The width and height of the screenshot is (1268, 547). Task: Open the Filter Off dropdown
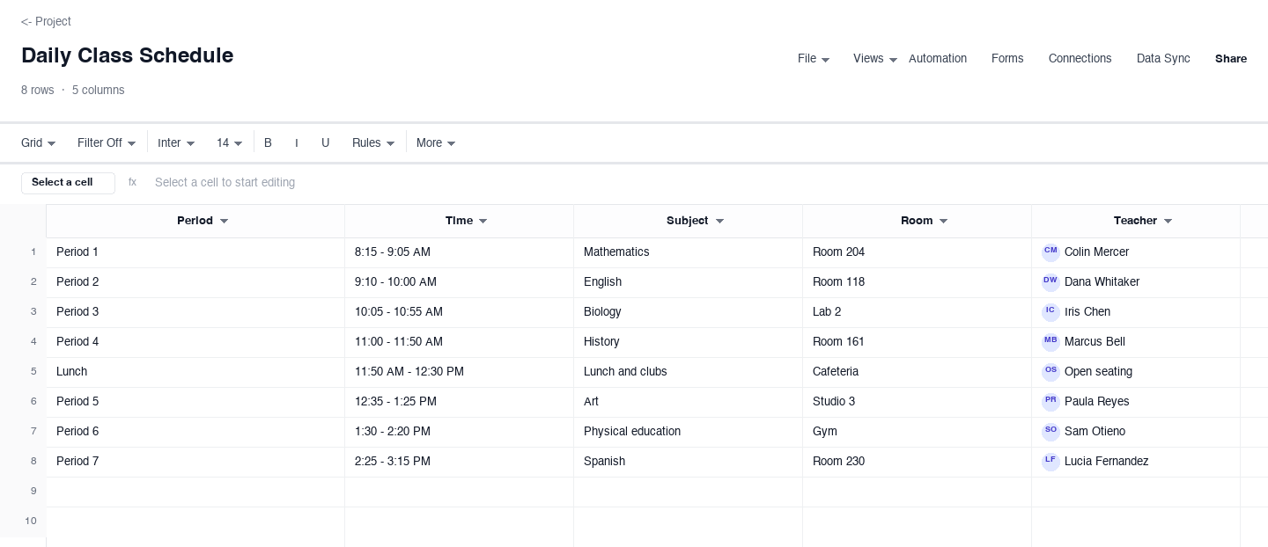pyautogui.click(x=107, y=142)
